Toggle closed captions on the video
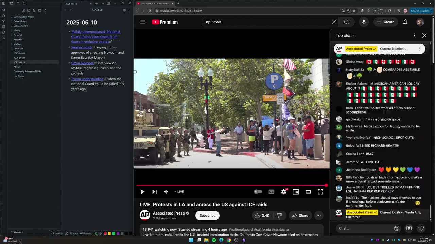 click(272, 192)
